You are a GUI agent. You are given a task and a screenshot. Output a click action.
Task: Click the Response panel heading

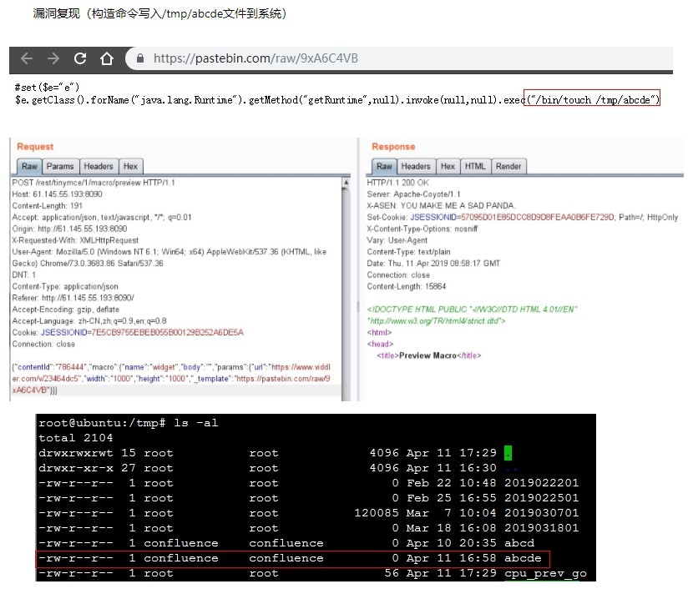pyautogui.click(x=393, y=147)
